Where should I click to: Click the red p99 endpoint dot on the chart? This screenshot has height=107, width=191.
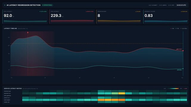tap(183, 51)
